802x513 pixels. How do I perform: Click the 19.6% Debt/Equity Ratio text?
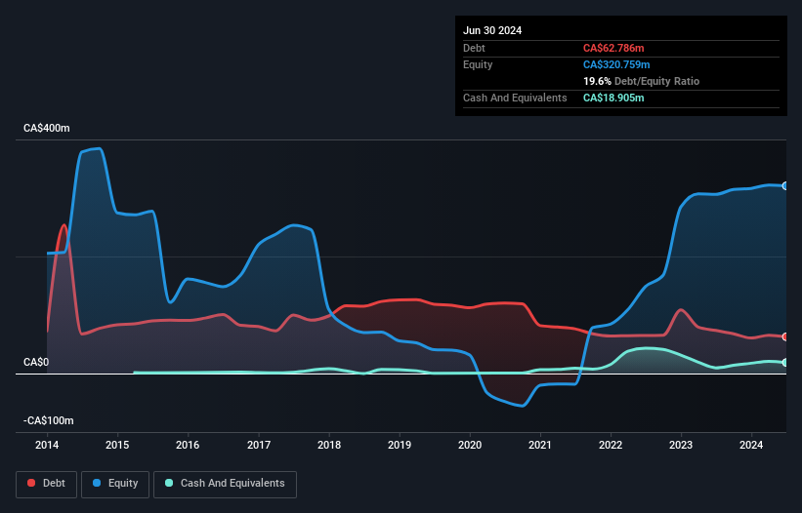[642, 81]
